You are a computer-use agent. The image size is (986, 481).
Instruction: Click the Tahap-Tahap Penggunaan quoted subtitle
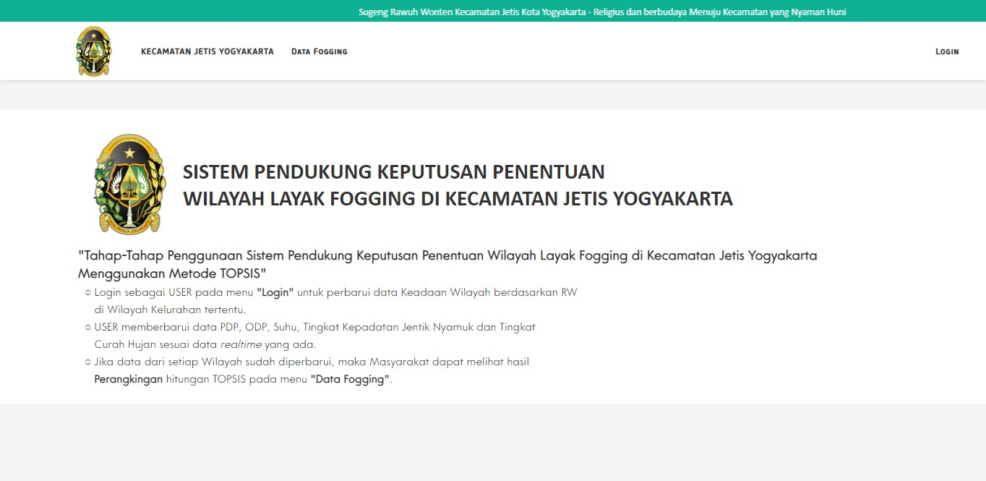click(x=447, y=256)
